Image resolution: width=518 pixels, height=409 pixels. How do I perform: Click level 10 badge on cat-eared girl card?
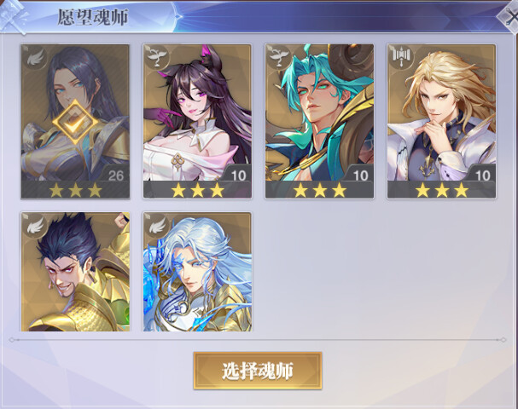click(x=238, y=176)
